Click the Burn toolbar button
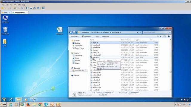 click(97, 36)
